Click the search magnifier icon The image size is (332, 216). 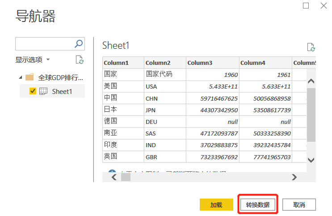click(x=79, y=44)
